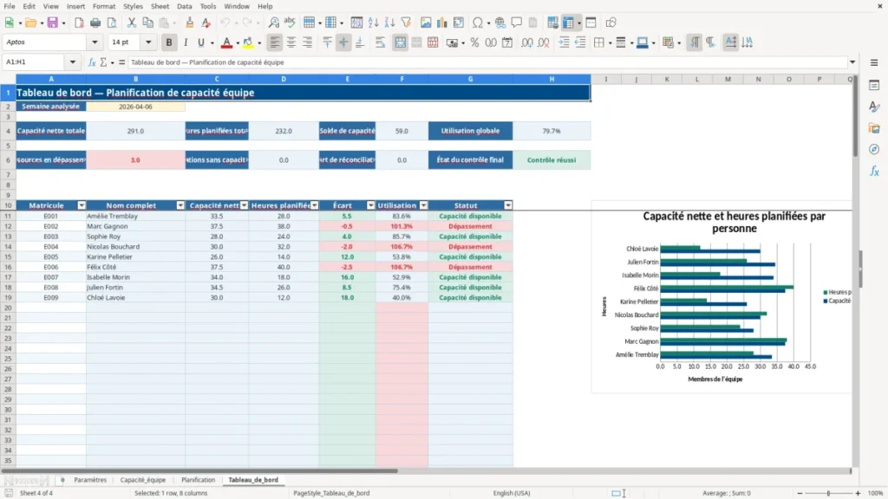Open the Statut column filter dropdown
Screen dimensions: 888x499
(x=508, y=205)
